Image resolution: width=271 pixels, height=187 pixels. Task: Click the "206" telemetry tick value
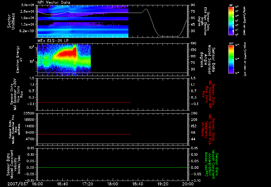pyautogui.click(x=194, y=120)
